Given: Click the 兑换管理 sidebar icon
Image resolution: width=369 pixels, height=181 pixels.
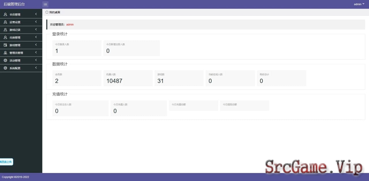Looking at the screenshot, I should (x=5, y=37).
